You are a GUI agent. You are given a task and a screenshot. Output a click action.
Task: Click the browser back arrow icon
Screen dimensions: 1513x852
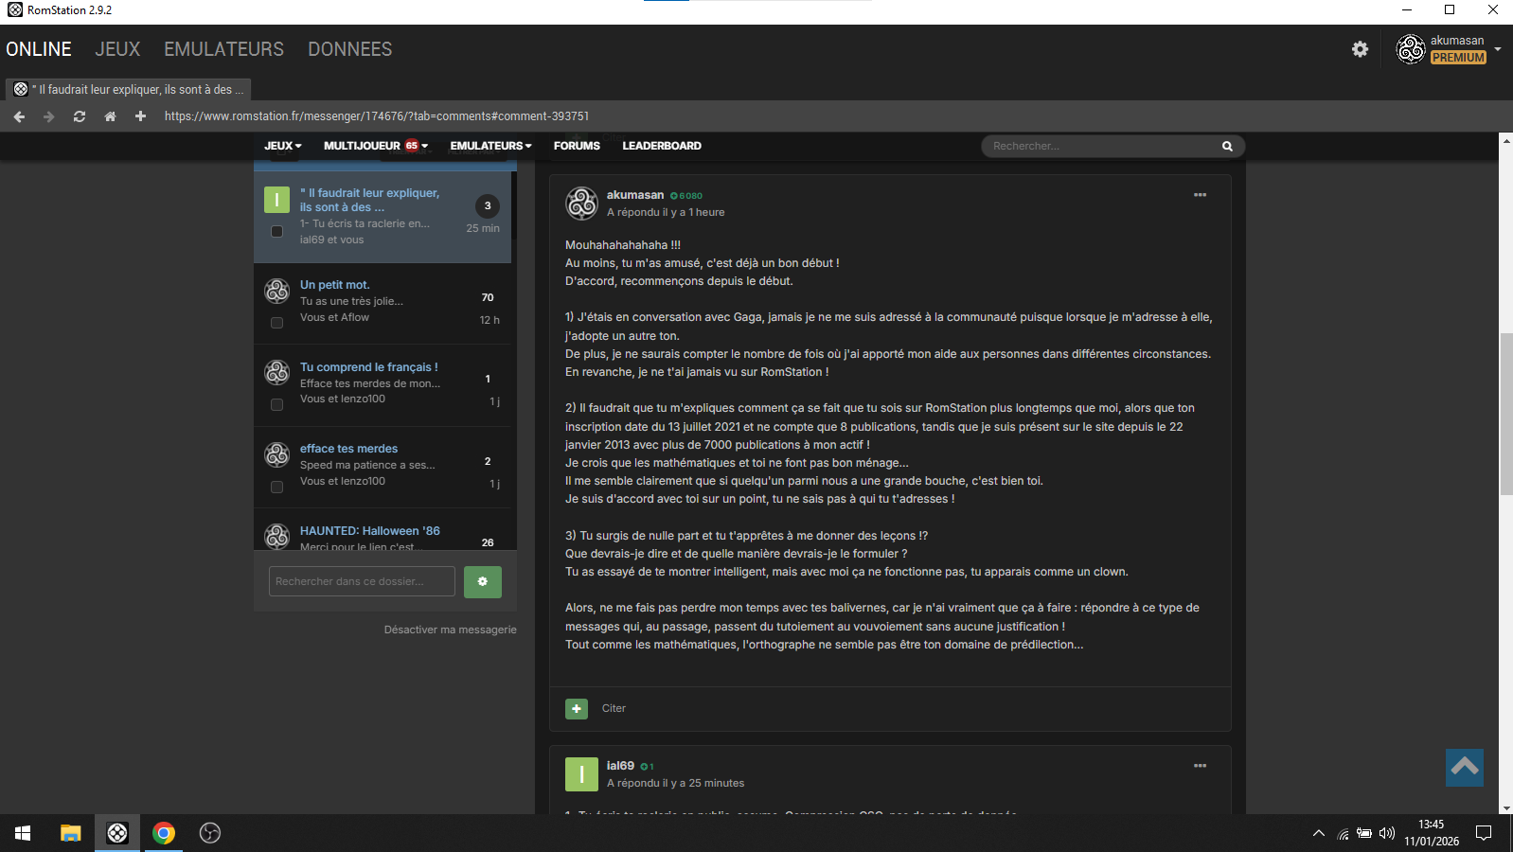coord(19,116)
